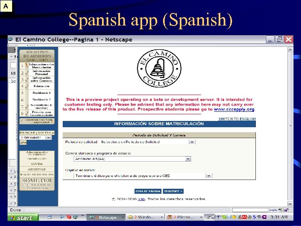Click the show desktop quick launch icon
301x226 pixels.
[49, 217]
